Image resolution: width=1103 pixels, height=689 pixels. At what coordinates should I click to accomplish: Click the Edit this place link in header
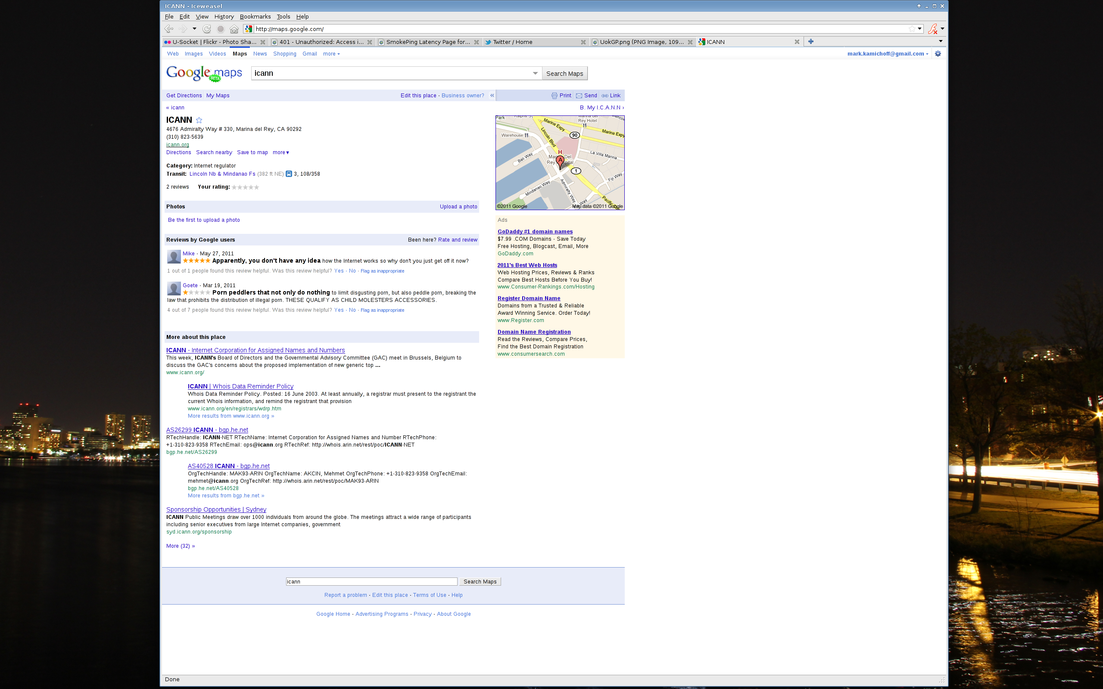click(x=418, y=96)
